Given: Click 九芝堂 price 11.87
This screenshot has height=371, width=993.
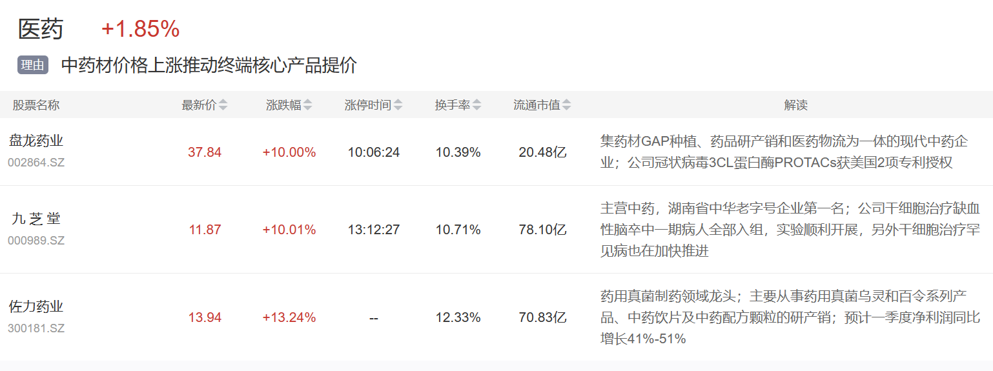Looking at the screenshot, I should [205, 230].
